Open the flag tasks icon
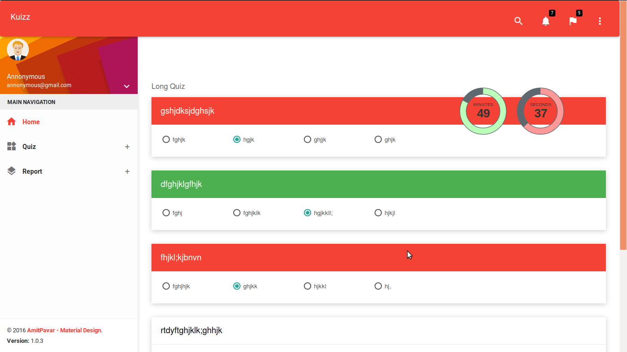627x352 pixels. coord(572,21)
